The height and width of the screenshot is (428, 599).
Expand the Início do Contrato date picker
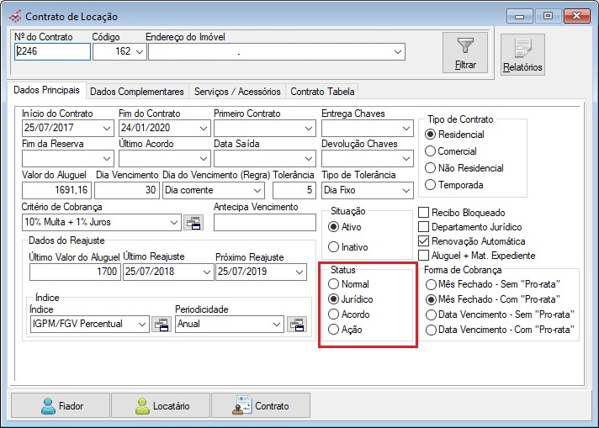[x=106, y=129]
